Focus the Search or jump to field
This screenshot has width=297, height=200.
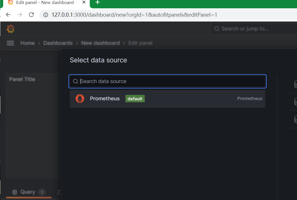click(x=254, y=29)
